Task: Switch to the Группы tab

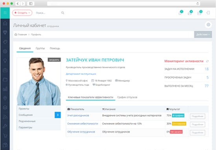Action: click(40, 48)
